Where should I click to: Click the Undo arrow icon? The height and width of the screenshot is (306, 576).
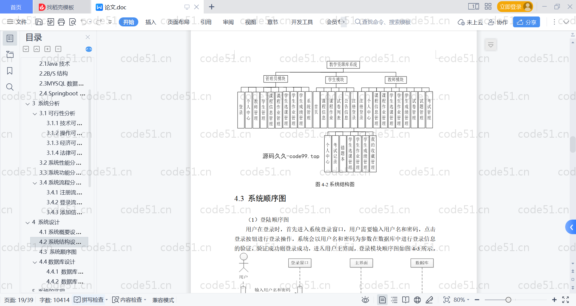84,22
